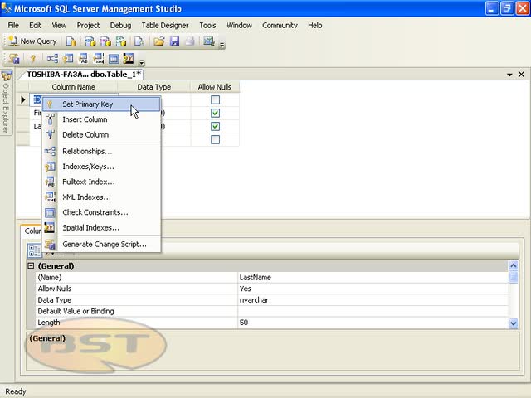Screen dimensions: 531x398
Task: Toggle Allow Nulls for the ID row
Action: pyautogui.click(x=215, y=99)
